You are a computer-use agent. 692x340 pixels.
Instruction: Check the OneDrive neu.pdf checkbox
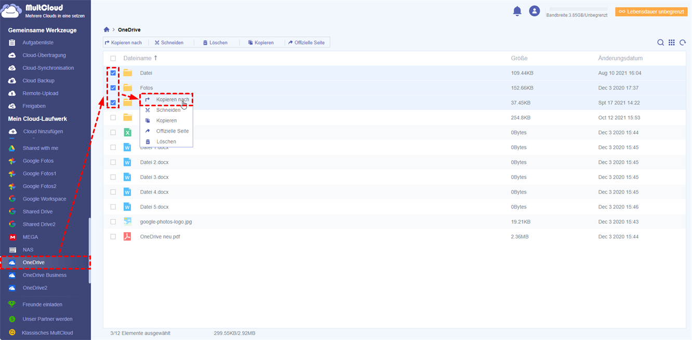point(113,236)
